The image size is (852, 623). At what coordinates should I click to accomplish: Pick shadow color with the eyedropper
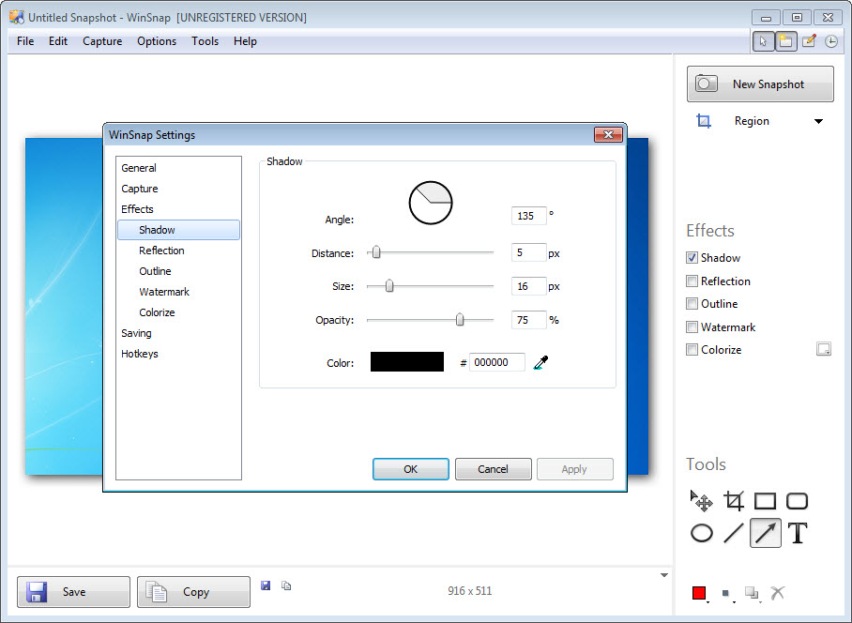(540, 362)
